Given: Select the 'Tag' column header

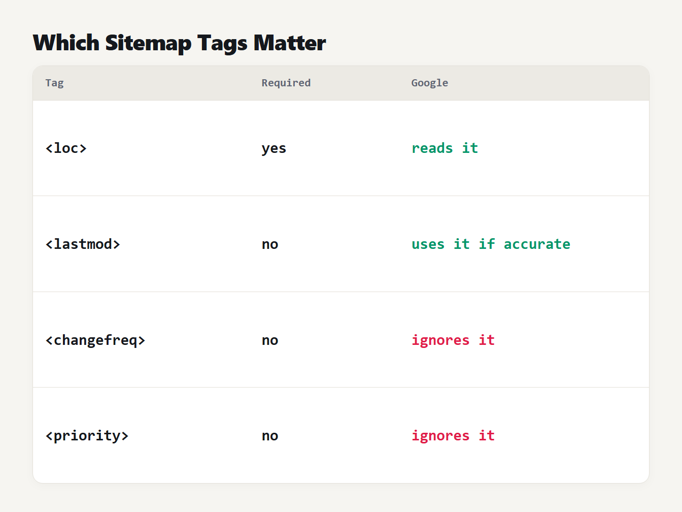Looking at the screenshot, I should [x=54, y=83].
